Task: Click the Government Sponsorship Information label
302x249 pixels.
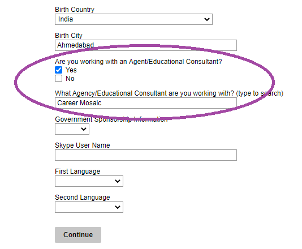Action: [x=111, y=119]
